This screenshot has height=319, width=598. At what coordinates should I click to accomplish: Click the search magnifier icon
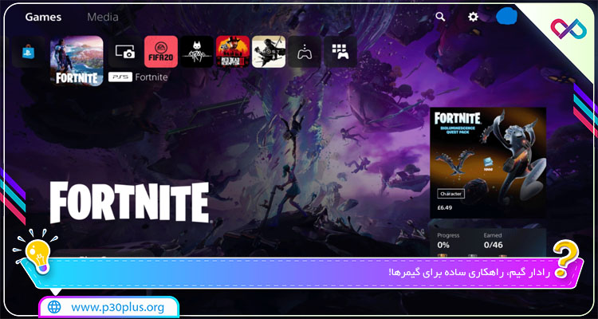coord(440,17)
